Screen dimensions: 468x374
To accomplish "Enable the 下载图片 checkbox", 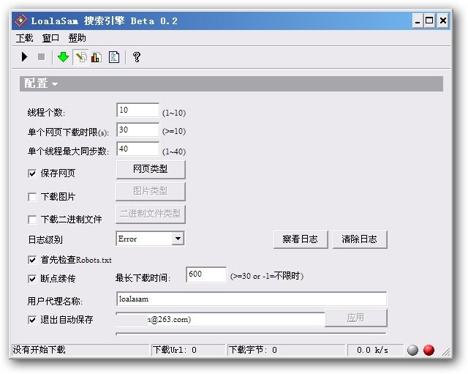I will (x=32, y=197).
